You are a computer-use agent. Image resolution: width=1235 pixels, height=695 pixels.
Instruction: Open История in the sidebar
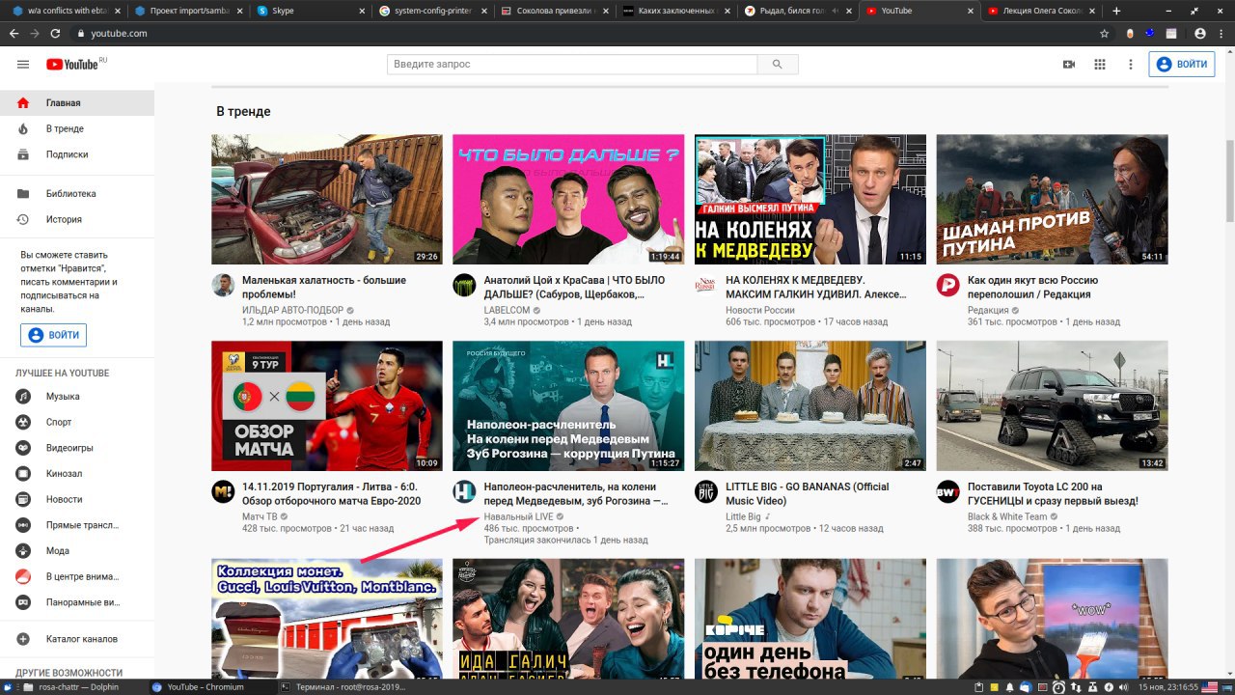(77, 219)
